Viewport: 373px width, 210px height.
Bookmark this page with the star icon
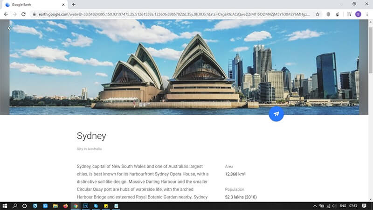click(318, 14)
